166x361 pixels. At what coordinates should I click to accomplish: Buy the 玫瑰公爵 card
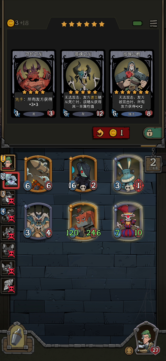pyautogui.click(x=131, y=83)
